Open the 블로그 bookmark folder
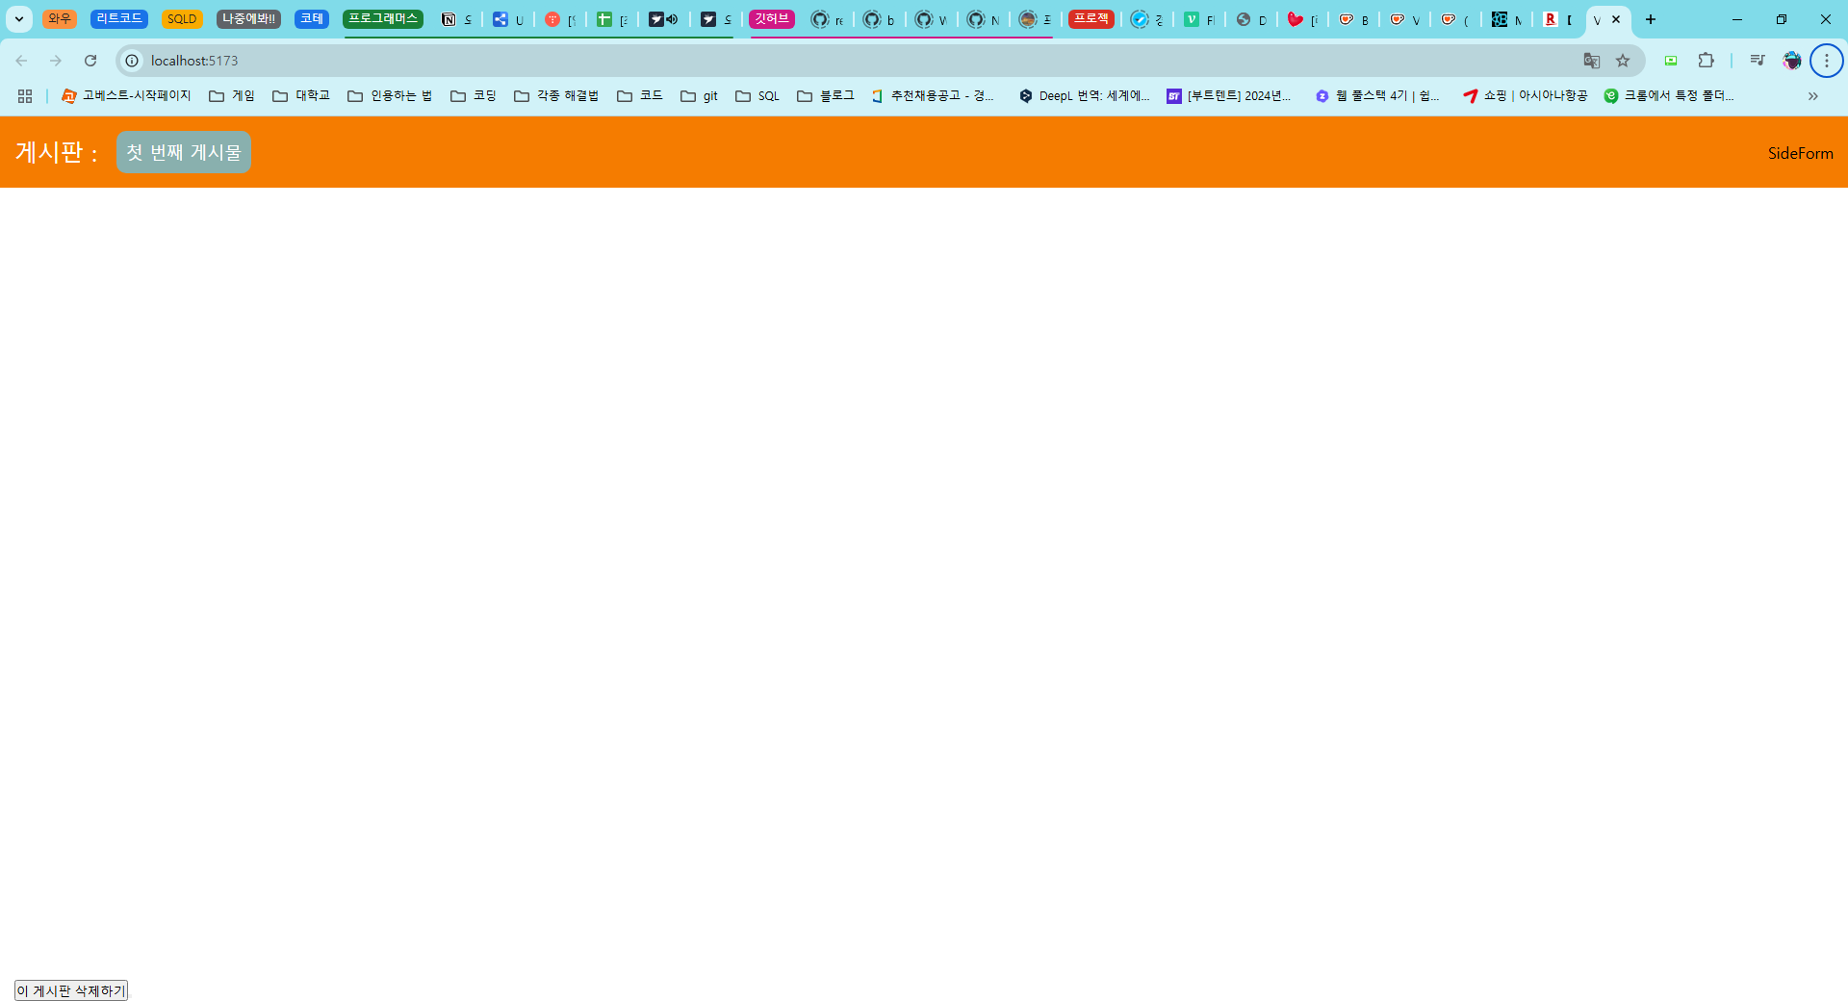The image size is (1848, 1001). click(x=826, y=96)
